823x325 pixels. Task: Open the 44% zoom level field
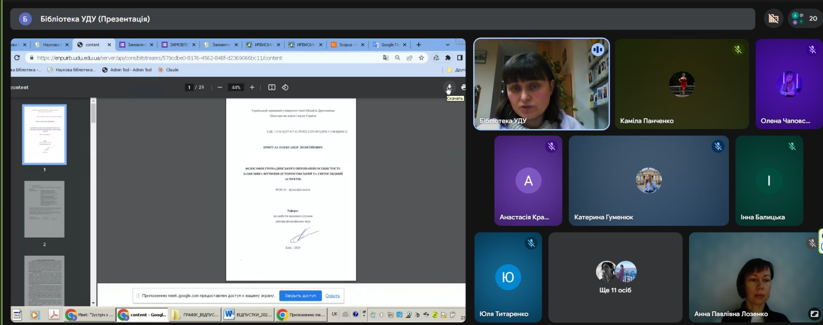tap(236, 87)
